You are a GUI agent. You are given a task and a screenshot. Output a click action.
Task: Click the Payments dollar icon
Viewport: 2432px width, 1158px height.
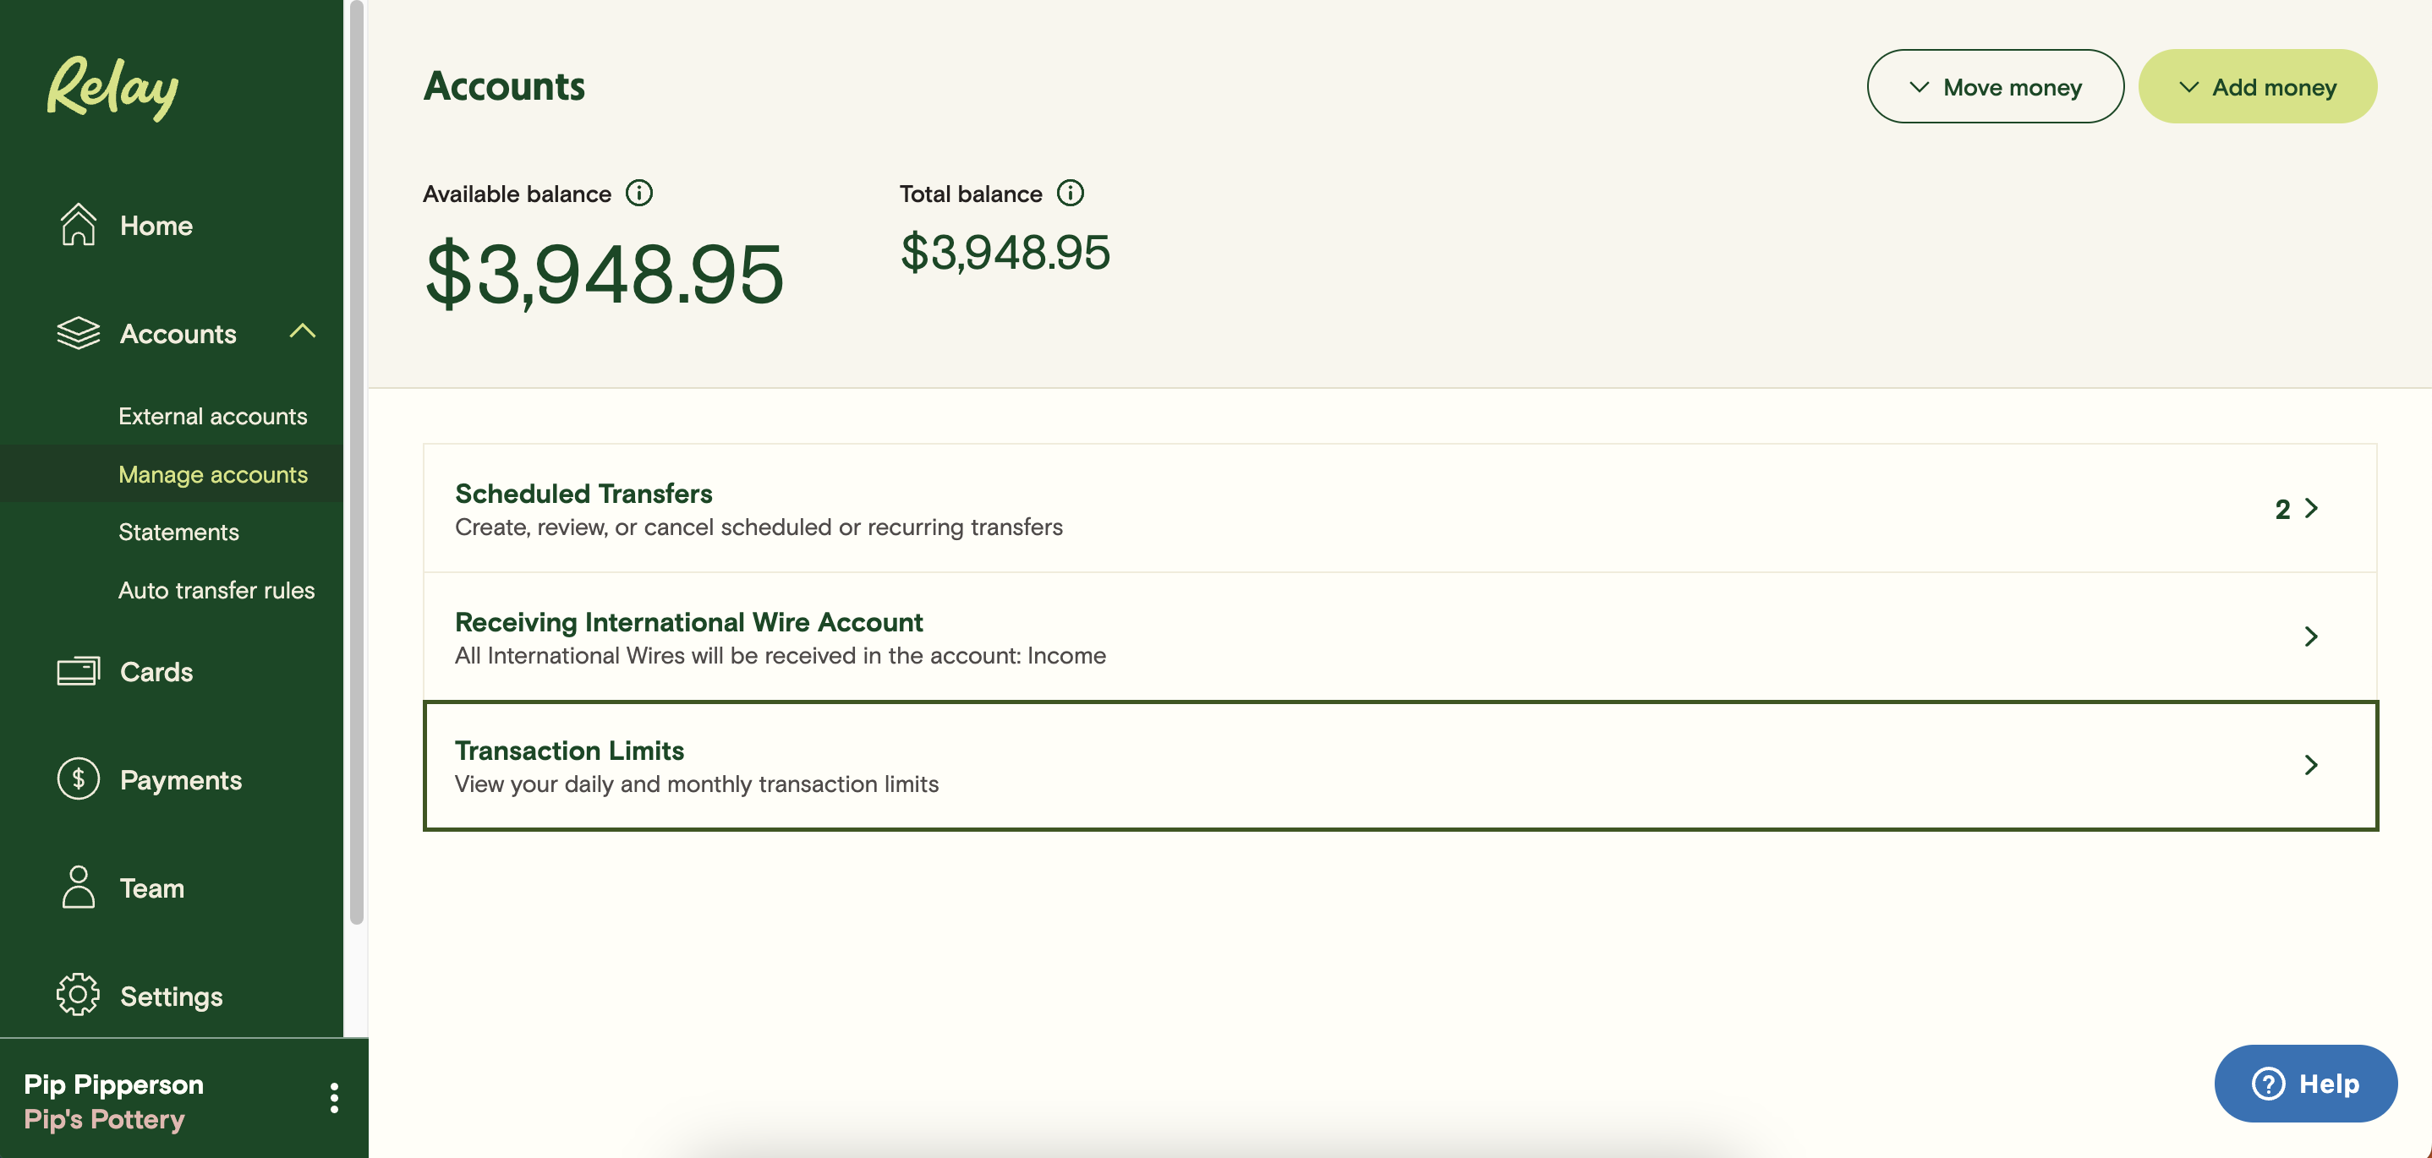coord(78,778)
